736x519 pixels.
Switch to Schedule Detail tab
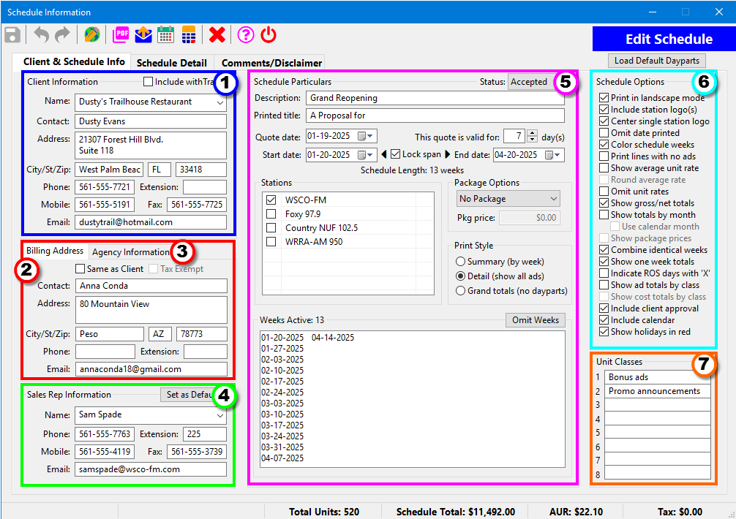(x=171, y=63)
